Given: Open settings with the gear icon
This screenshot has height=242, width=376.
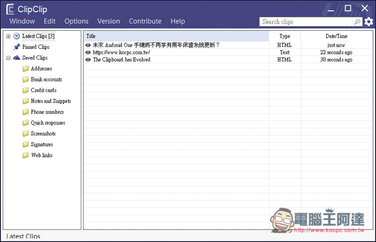Looking at the screenshot, I should pos(368,22).
